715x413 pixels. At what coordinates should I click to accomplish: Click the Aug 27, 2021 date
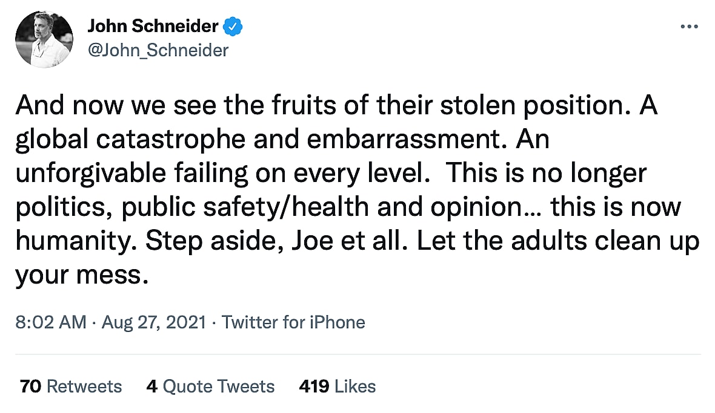pyautogui.click(x=156, y=322)
